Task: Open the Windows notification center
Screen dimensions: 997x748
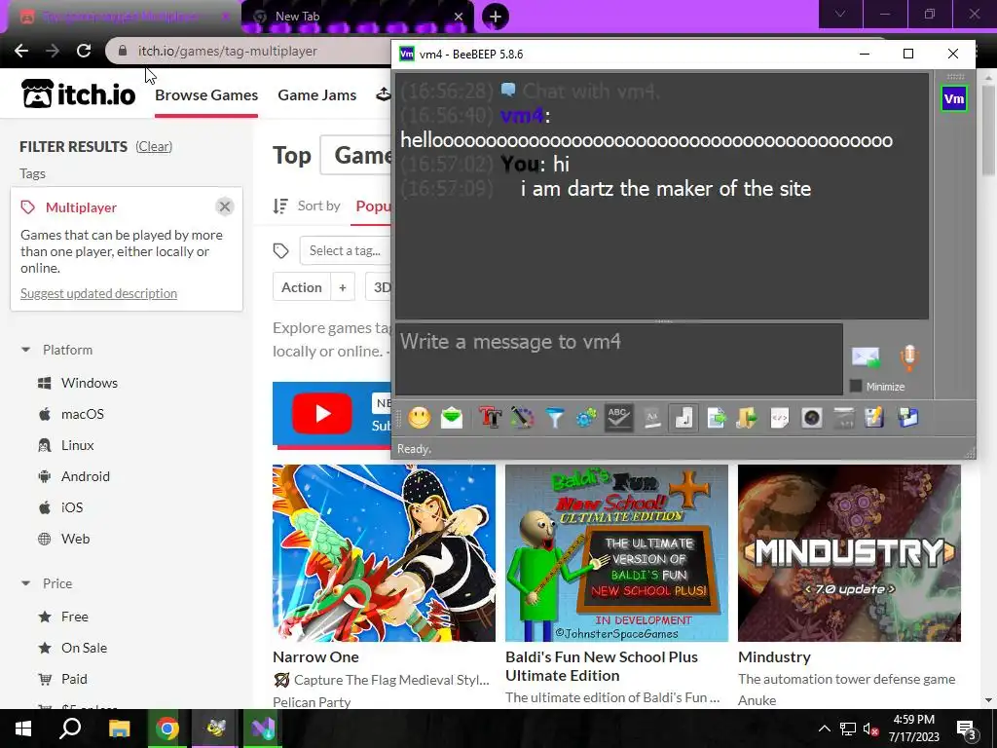Action: (967, 729)
